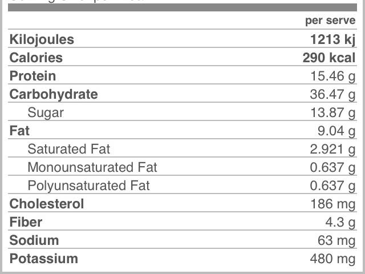Select the Kilojoules row label
365x274 pixels.
[42, 39]
